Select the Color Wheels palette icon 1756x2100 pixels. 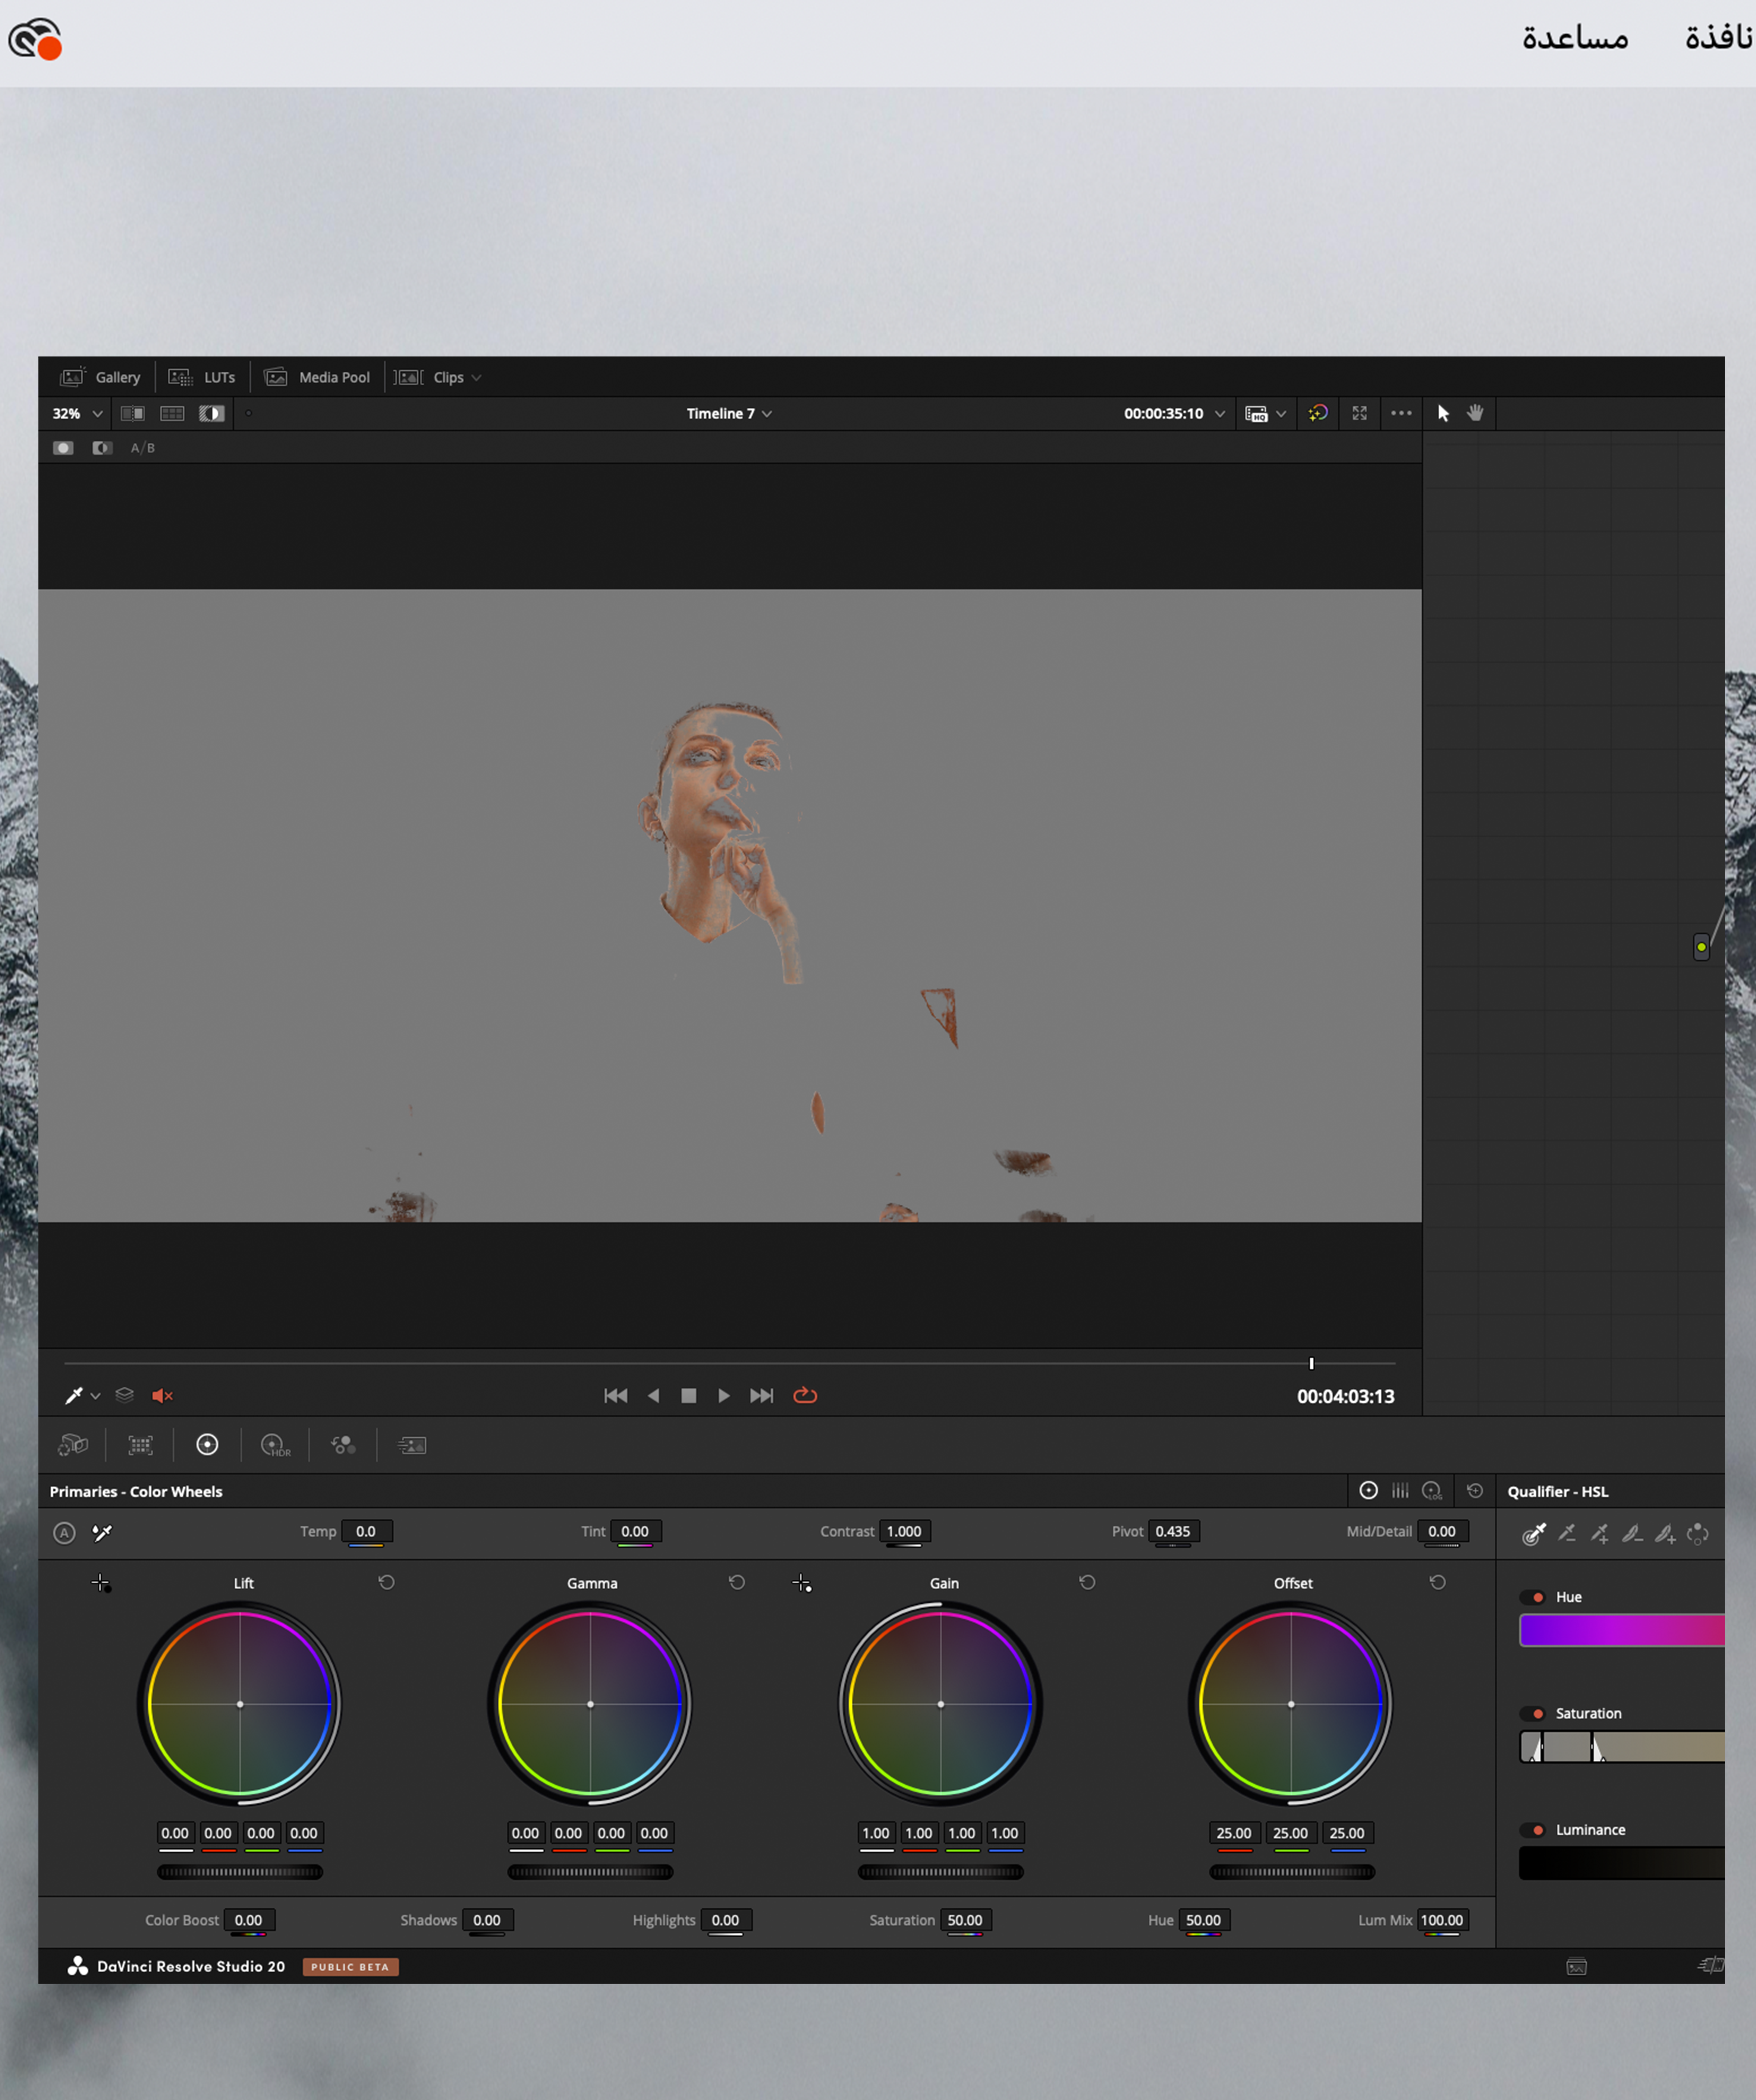207,1445
